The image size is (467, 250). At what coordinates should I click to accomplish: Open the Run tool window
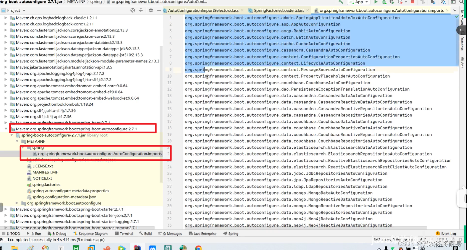pos(33,234)
